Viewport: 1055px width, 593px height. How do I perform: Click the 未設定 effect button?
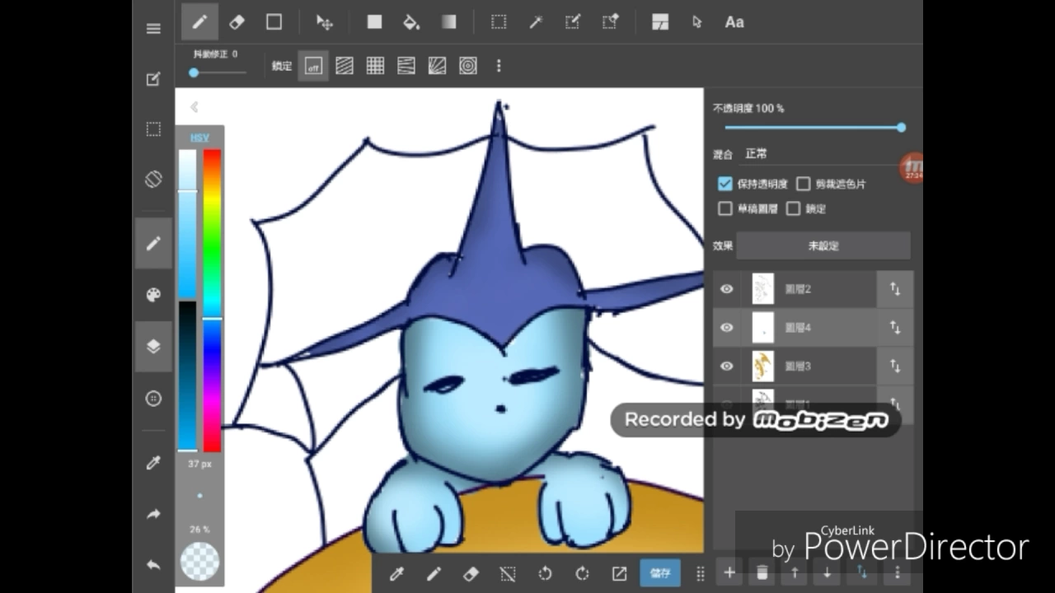click(x=823, y=245)
